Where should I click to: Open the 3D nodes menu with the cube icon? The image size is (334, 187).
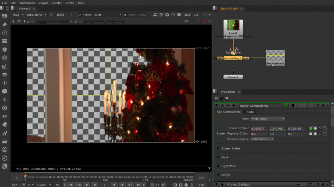5,91
